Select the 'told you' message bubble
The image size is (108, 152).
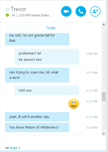point(47,90)
